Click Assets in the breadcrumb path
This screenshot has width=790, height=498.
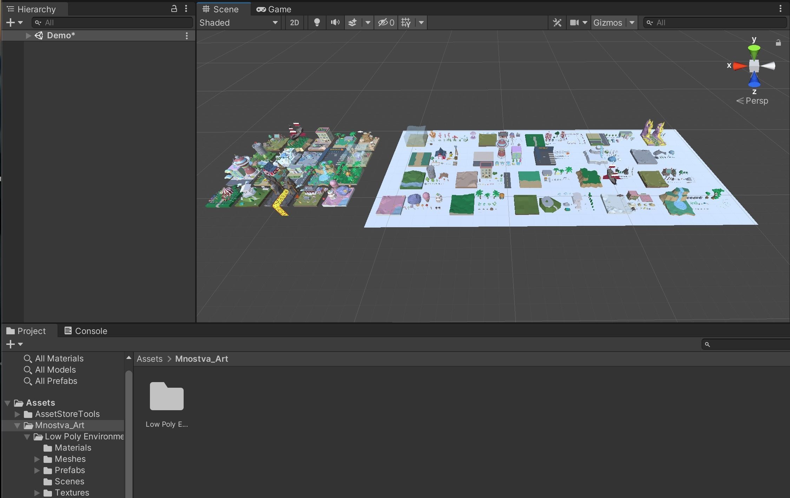click(150, 359)
